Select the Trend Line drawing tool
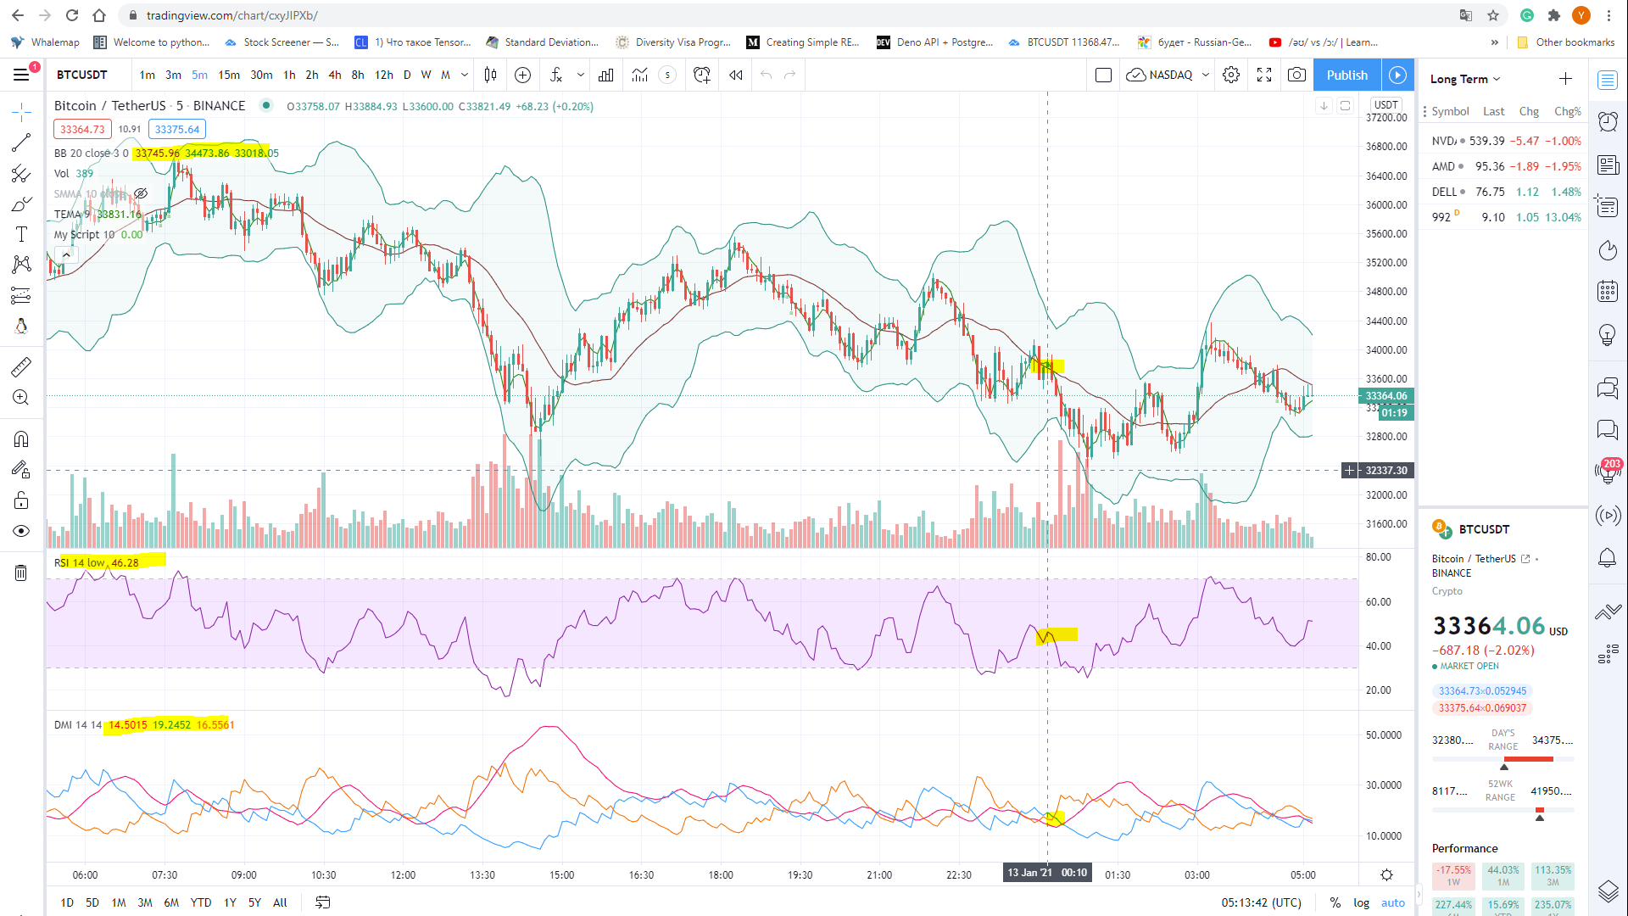Screen dimensions: 1628x916 point(21,142)
